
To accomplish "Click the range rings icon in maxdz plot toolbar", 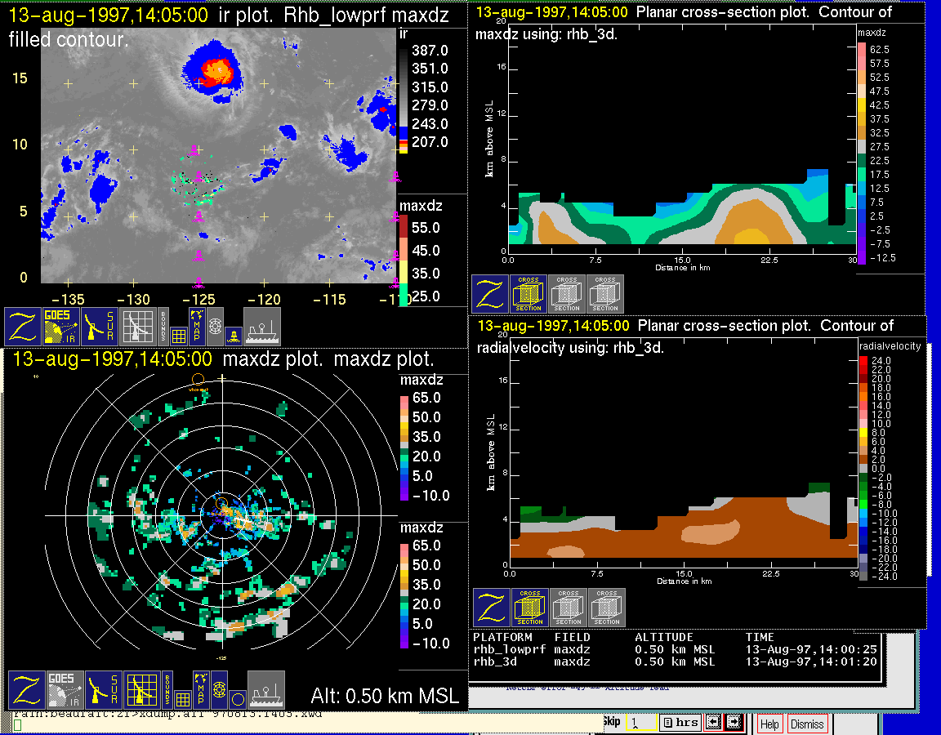I will 219,690.
